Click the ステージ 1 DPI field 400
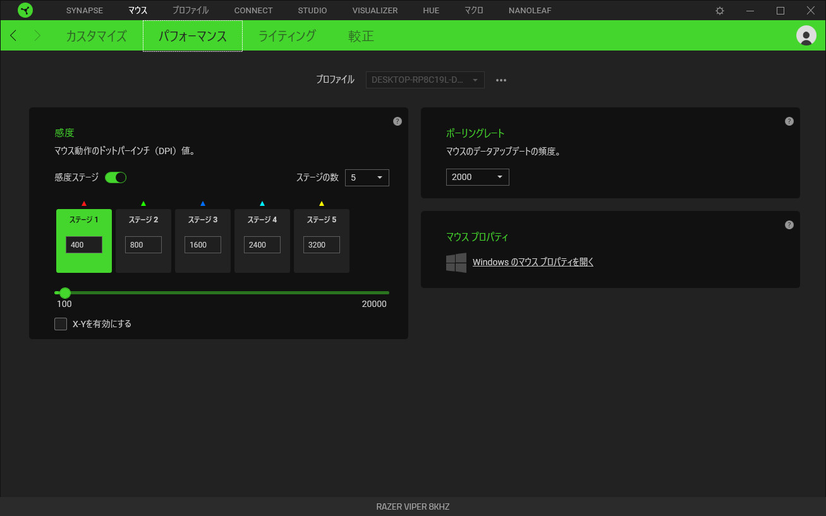The width and height of the screenshot is (826, 516). click(x=84, y=245)
